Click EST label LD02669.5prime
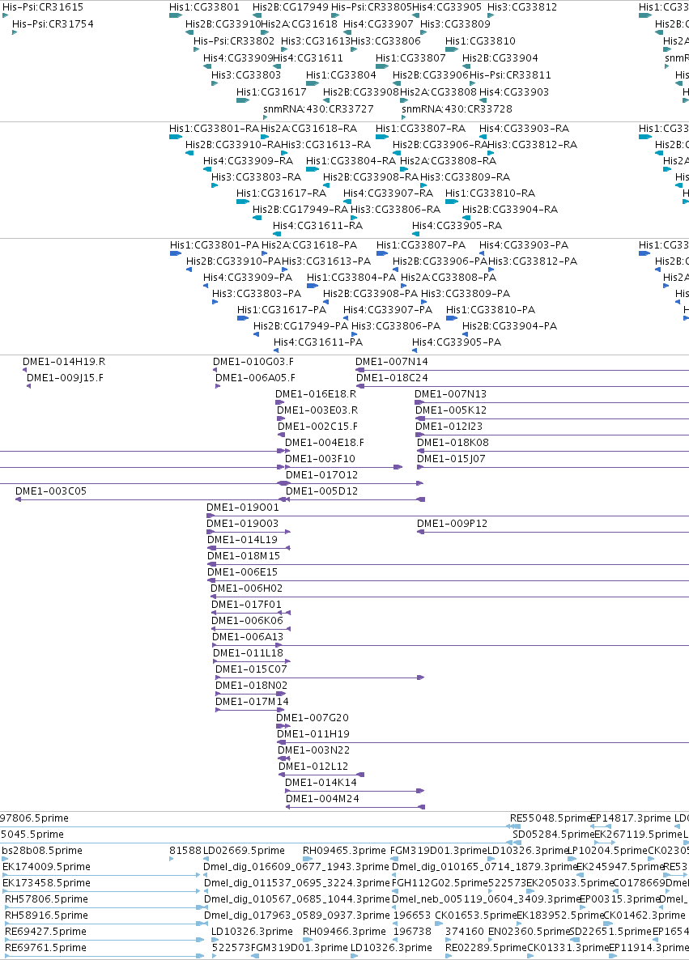This screenshot has height=960, width=689. (x=244, y=851)
